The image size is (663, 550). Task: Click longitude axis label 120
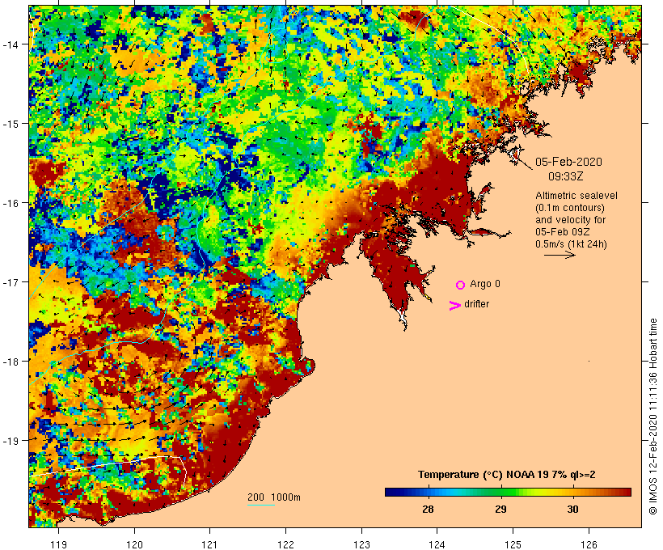point(134,544)
